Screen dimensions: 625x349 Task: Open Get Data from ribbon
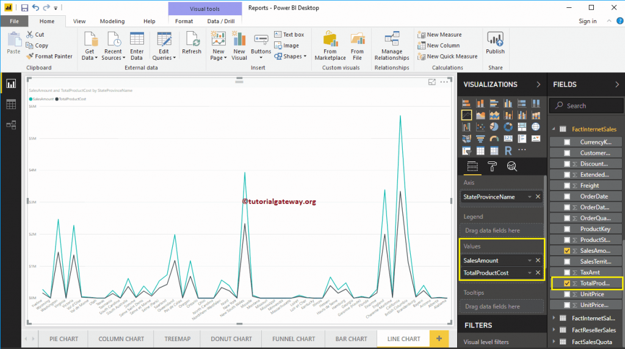(x=89, y=46)
